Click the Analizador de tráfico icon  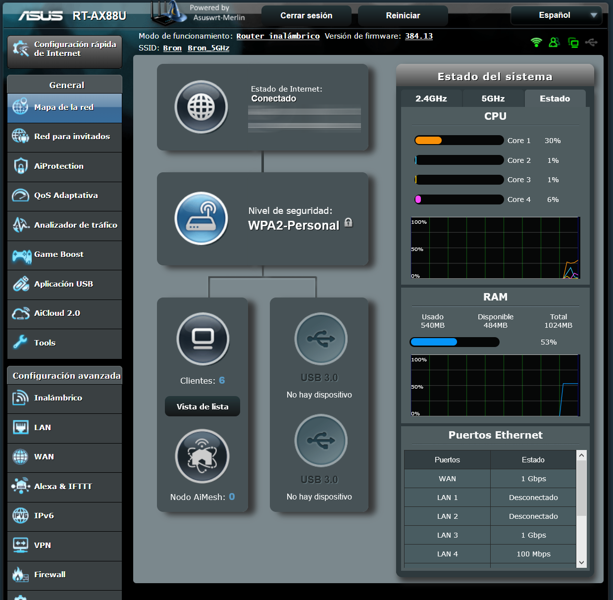click(20, 225)
